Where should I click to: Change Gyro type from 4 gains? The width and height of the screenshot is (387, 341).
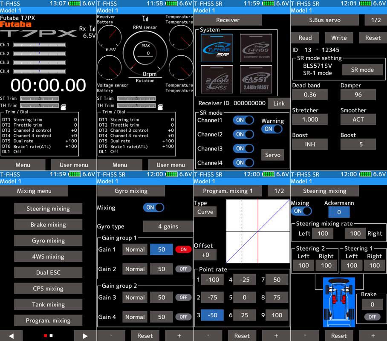[x=168, y=226]
